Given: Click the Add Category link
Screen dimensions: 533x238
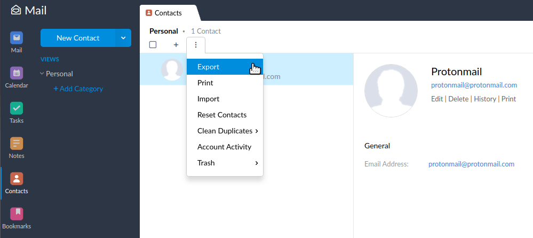Looking at the screenshot, I should click(78, 89).
